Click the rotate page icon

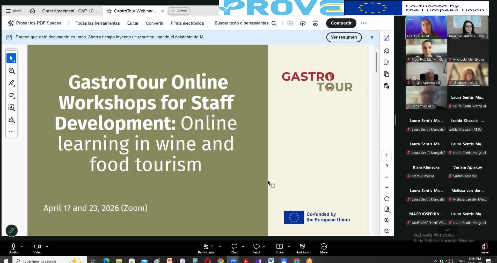coord(386,199)
